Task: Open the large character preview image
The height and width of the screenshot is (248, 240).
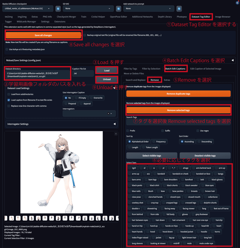Action: click(61, 172)
